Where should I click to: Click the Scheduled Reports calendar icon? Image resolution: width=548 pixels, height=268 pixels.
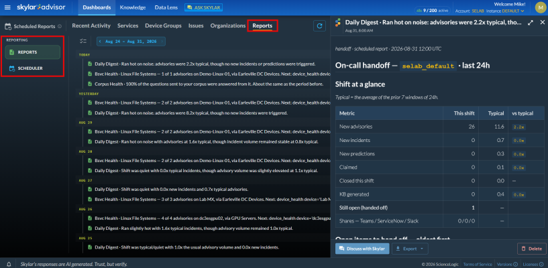click(8, 26)
